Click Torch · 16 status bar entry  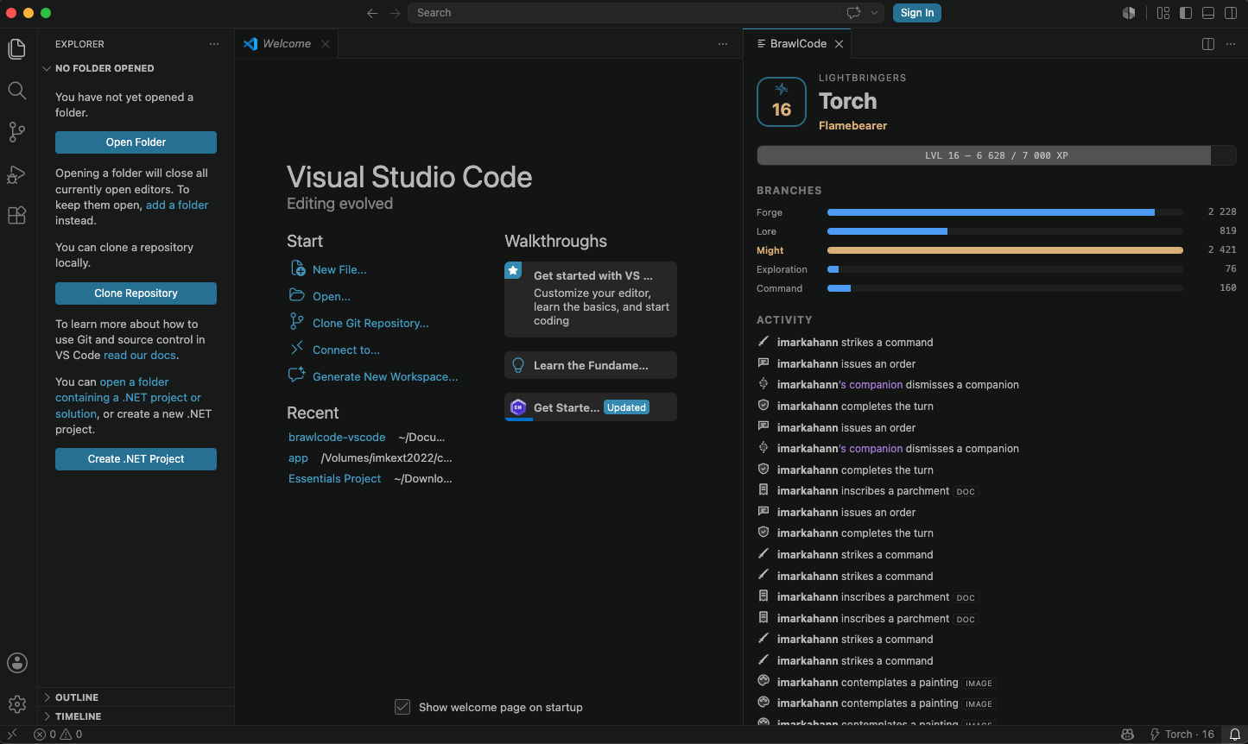pos(1181,735)
